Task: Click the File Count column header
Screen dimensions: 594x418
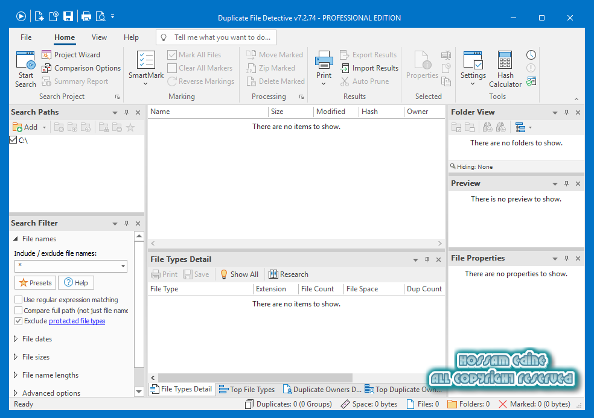Action: click(321, 289)
